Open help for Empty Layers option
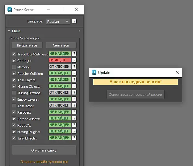The image size is (193, 166). pos(74,99)
